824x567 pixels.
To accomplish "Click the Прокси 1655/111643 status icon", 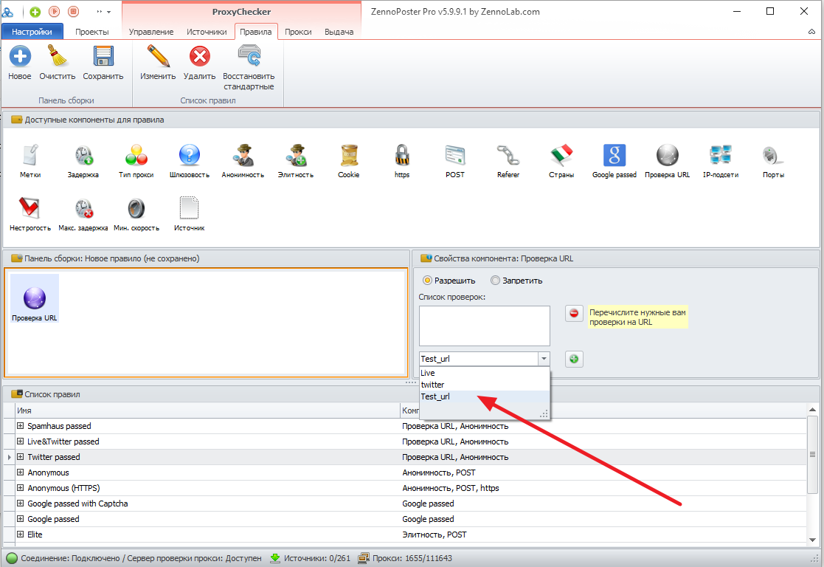I will (363, 558).
